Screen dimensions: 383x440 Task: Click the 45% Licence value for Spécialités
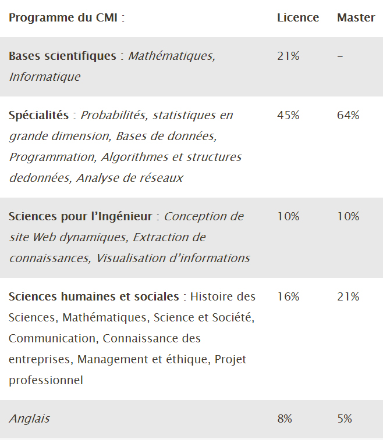click(x=288, y=115)
